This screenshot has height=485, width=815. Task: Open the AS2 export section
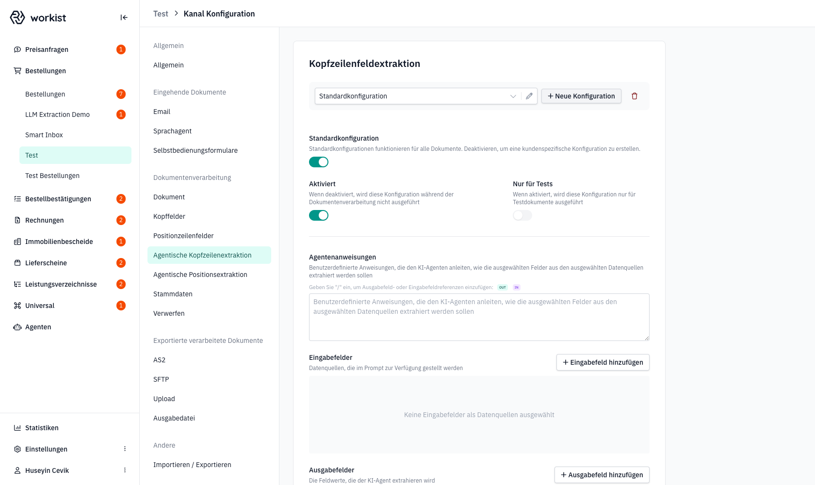tap(209, 360)
